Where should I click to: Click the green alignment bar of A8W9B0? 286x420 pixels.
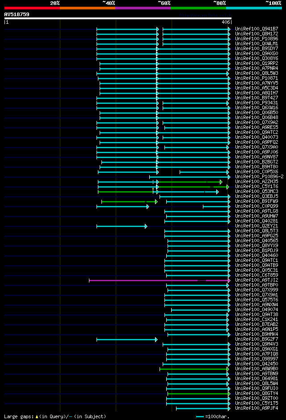click(194, 369)
